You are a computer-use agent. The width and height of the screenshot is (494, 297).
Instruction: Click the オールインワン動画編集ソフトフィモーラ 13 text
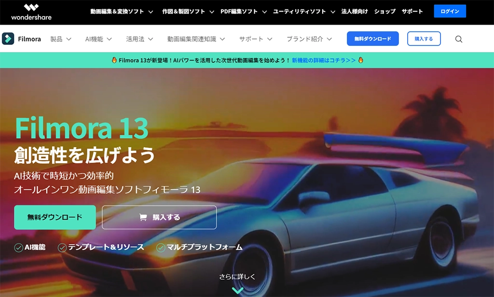pyautogui.click(x=107, y=190)
